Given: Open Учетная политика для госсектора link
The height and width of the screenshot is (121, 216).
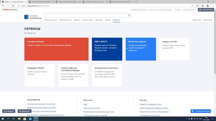Looking at the screenshot, I should pos(41,104).
